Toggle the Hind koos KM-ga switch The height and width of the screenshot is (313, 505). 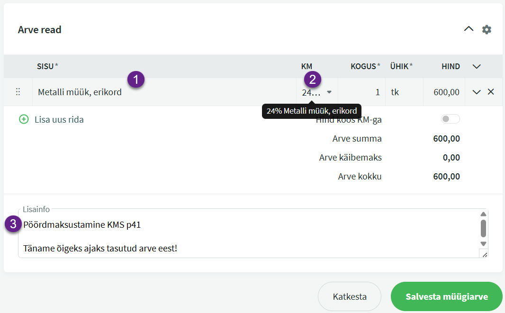click(450, 119)
